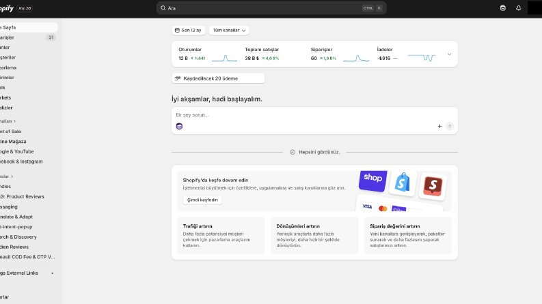Open Online Mağaza channel
The height and width of the screenshot is (304, 542).
tap(27, 141)
